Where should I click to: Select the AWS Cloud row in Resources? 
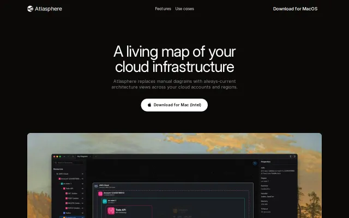click(69, 174)
